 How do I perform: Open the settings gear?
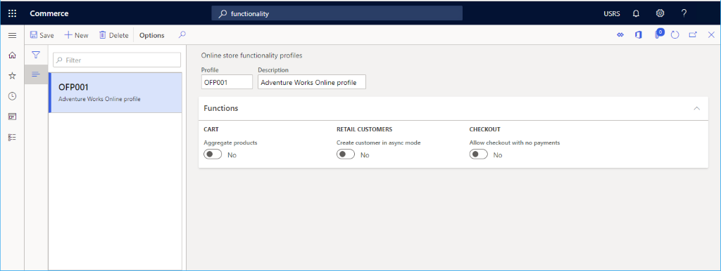coord(660,13)
